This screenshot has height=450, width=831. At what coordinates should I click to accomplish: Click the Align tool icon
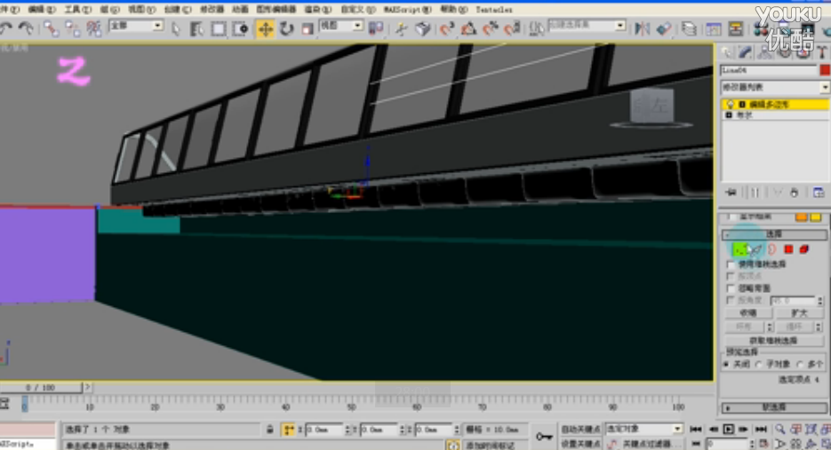pyautogui.click(x=664, y=28)
